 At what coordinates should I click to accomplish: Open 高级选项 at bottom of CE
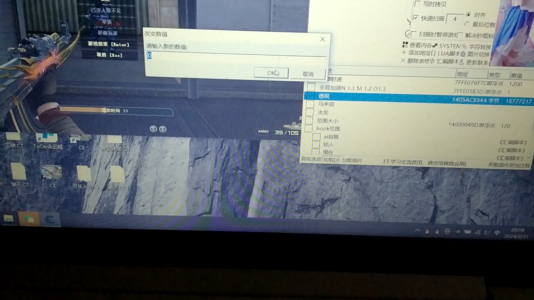[311, 159]
